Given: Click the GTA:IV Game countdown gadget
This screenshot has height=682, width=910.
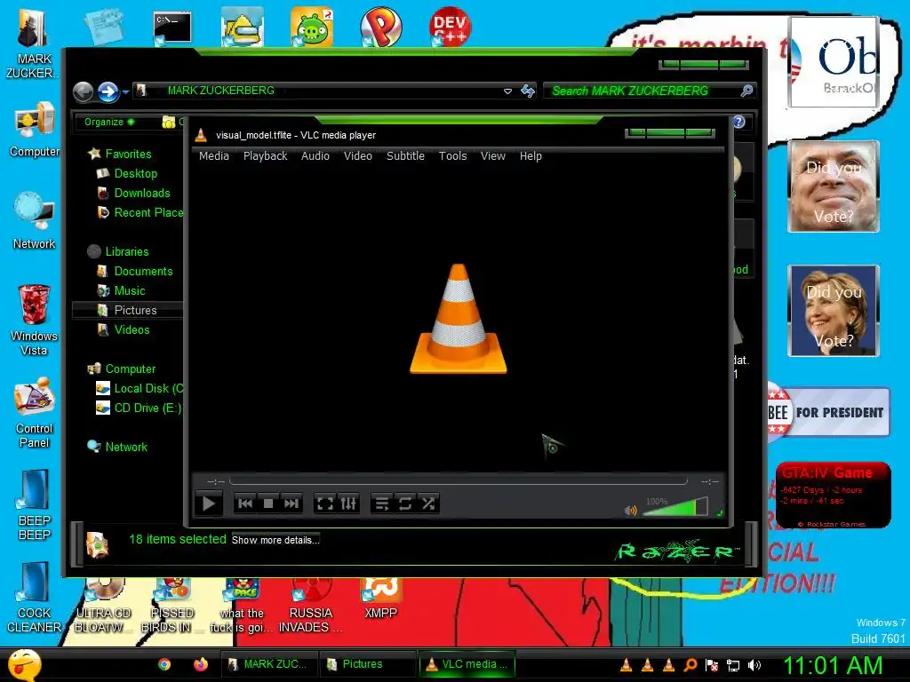Looking at the screenshot, I should click(833, 496).
